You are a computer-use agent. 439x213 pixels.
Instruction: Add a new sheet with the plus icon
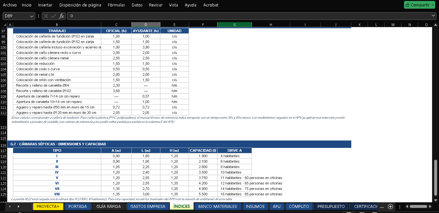click(x=390, y=207)
